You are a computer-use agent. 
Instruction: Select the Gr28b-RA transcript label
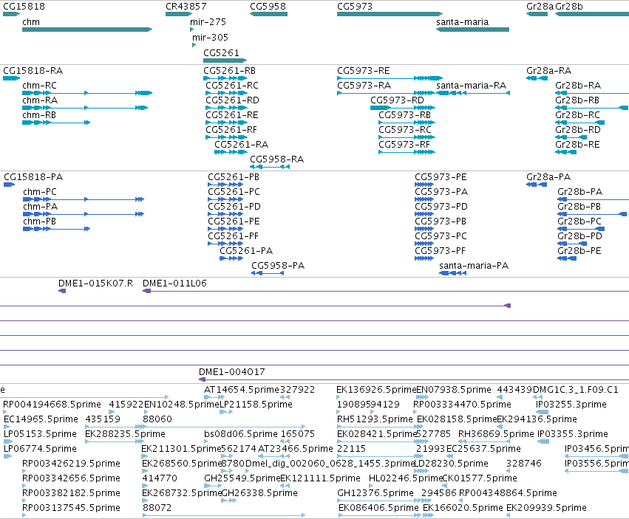(578, 86)
